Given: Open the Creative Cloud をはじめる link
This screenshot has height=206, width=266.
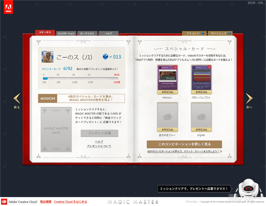Looking at the screenshot, I should coord(70,202).
